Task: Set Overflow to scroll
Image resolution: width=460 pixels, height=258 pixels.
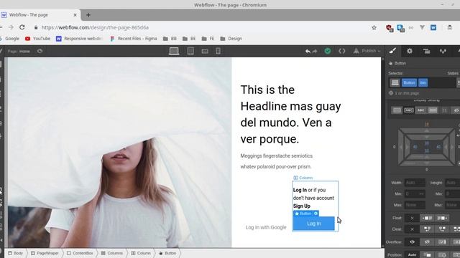Action: point(442,242)
